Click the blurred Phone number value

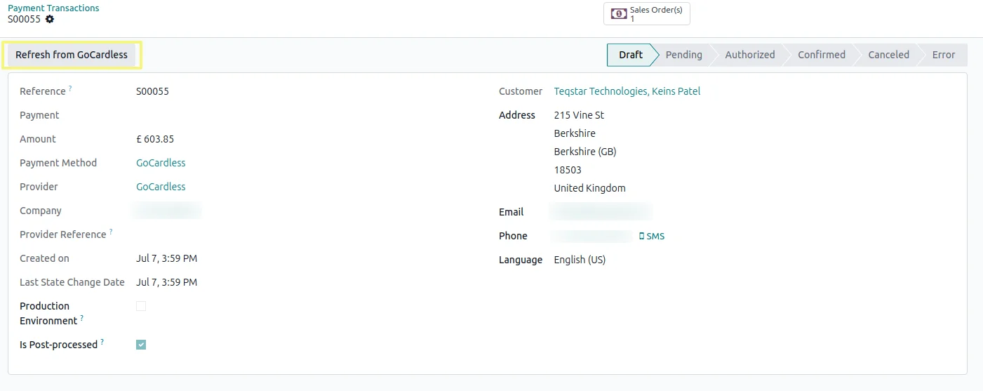coord(592,237)
